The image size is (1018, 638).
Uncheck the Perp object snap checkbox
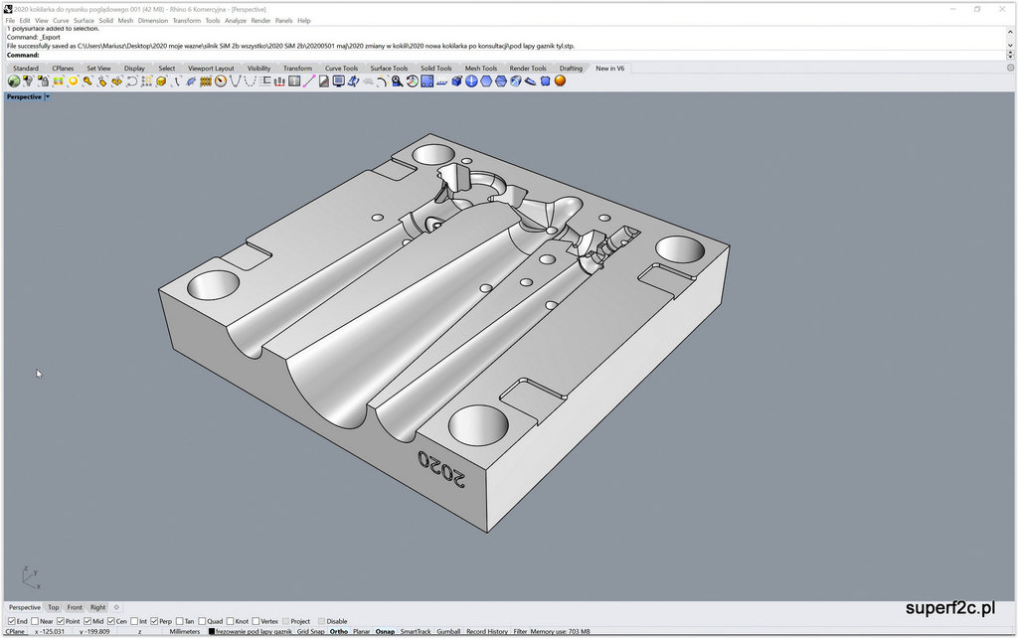[154, 621]
